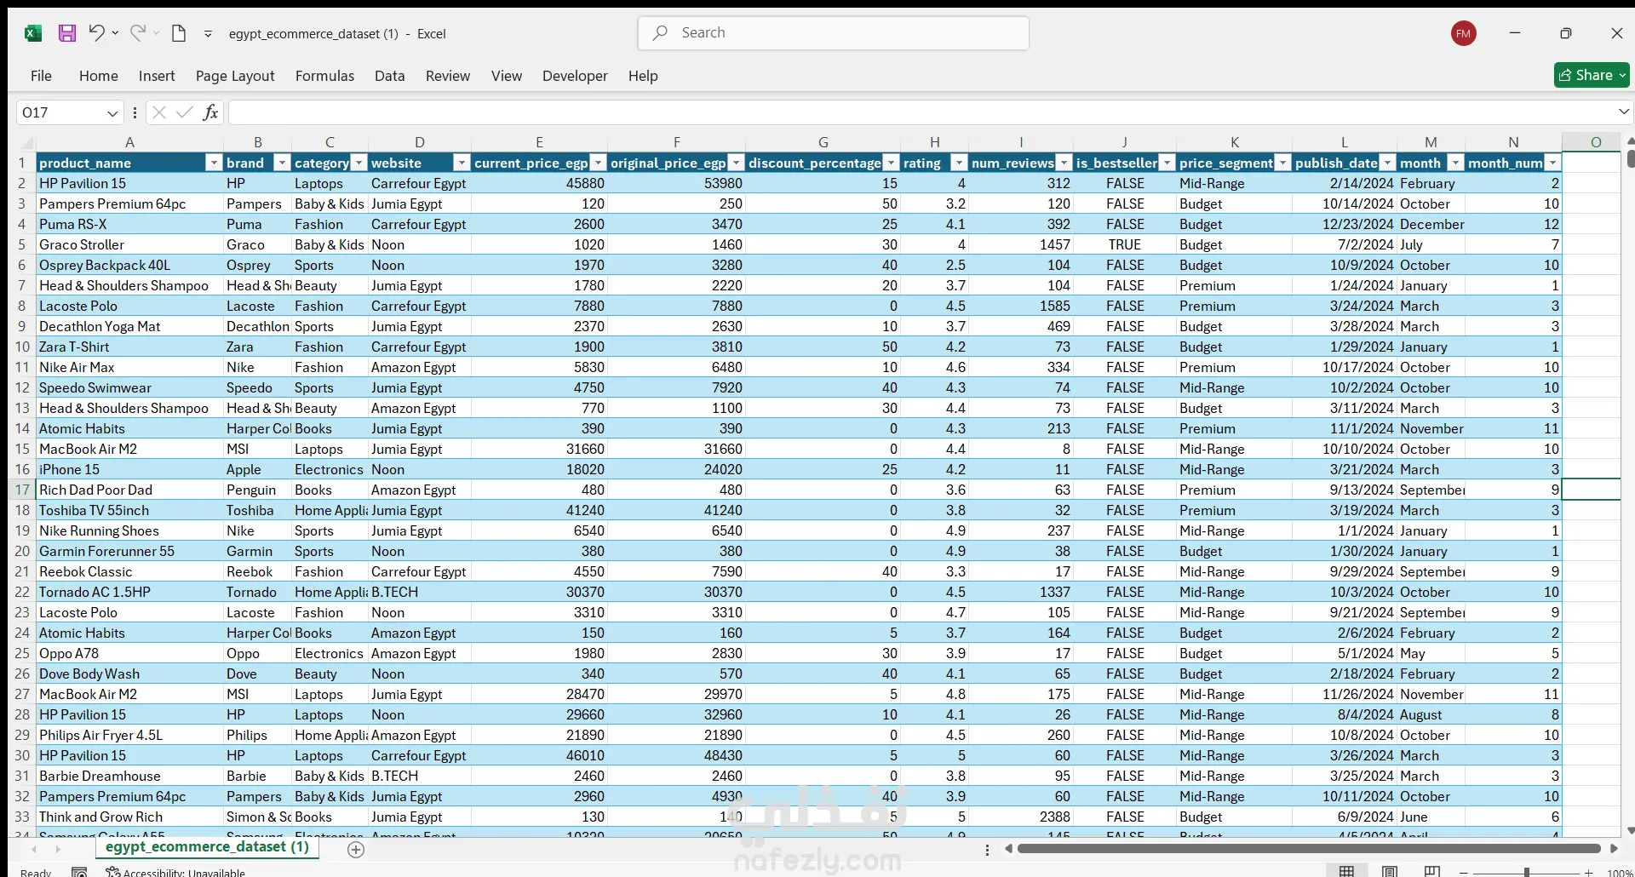Expand the formula bar
Image resolution: width=1635 pixels, height=877 pixels.
click(x=1624, y=112)
